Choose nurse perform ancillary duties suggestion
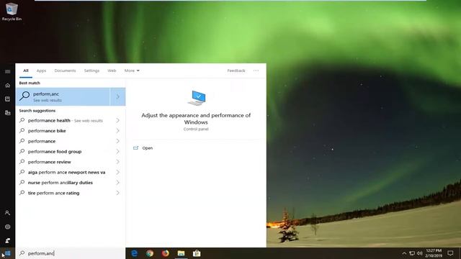 pos(61,182)
